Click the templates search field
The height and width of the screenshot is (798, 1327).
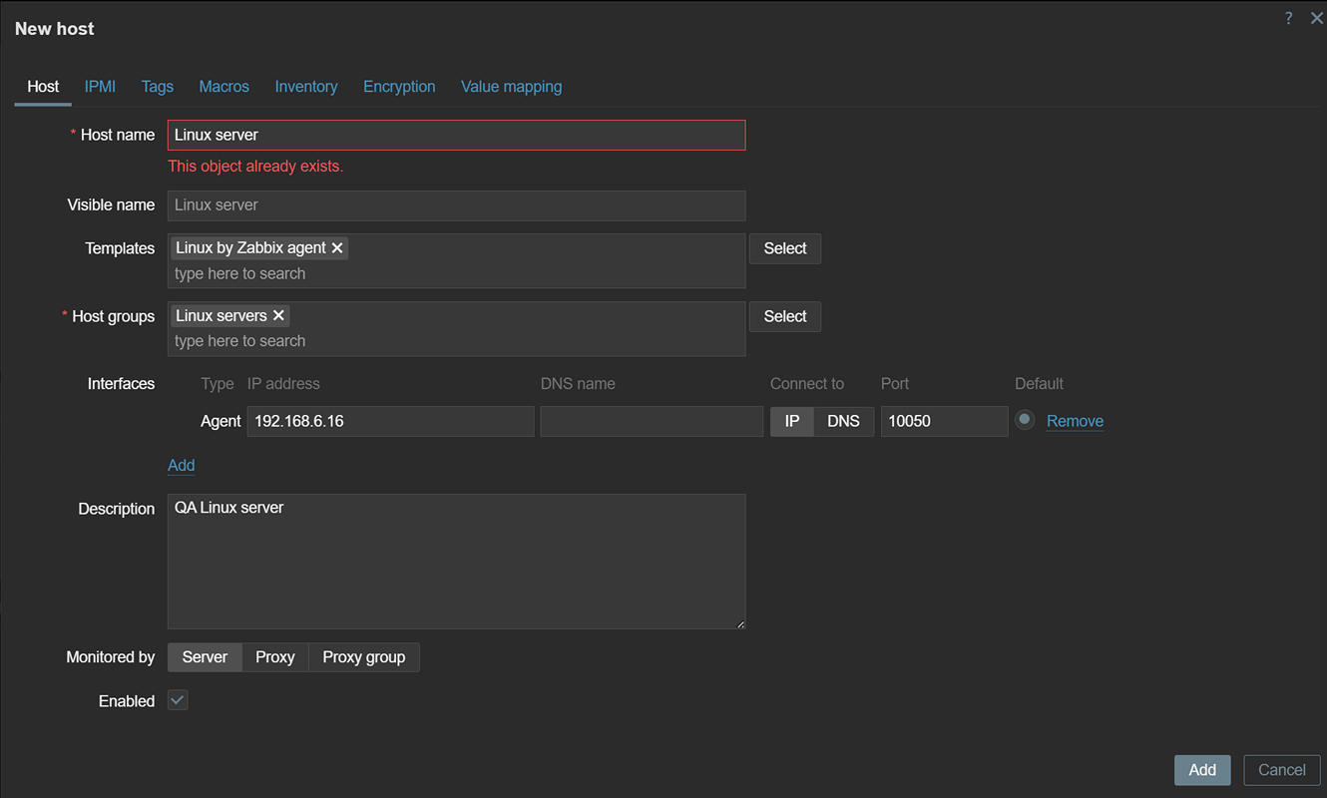click(456, 273)
